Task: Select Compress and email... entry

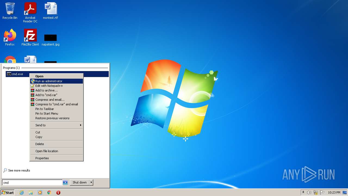Action: click(56, 100)
